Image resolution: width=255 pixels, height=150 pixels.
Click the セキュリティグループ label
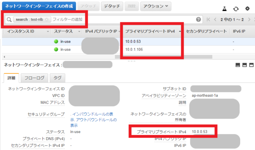pyautogui.click(x=46, y=114)
